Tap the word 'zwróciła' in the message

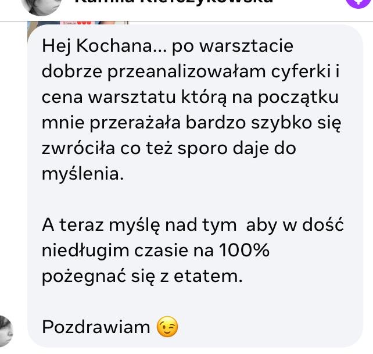[78, 148]
